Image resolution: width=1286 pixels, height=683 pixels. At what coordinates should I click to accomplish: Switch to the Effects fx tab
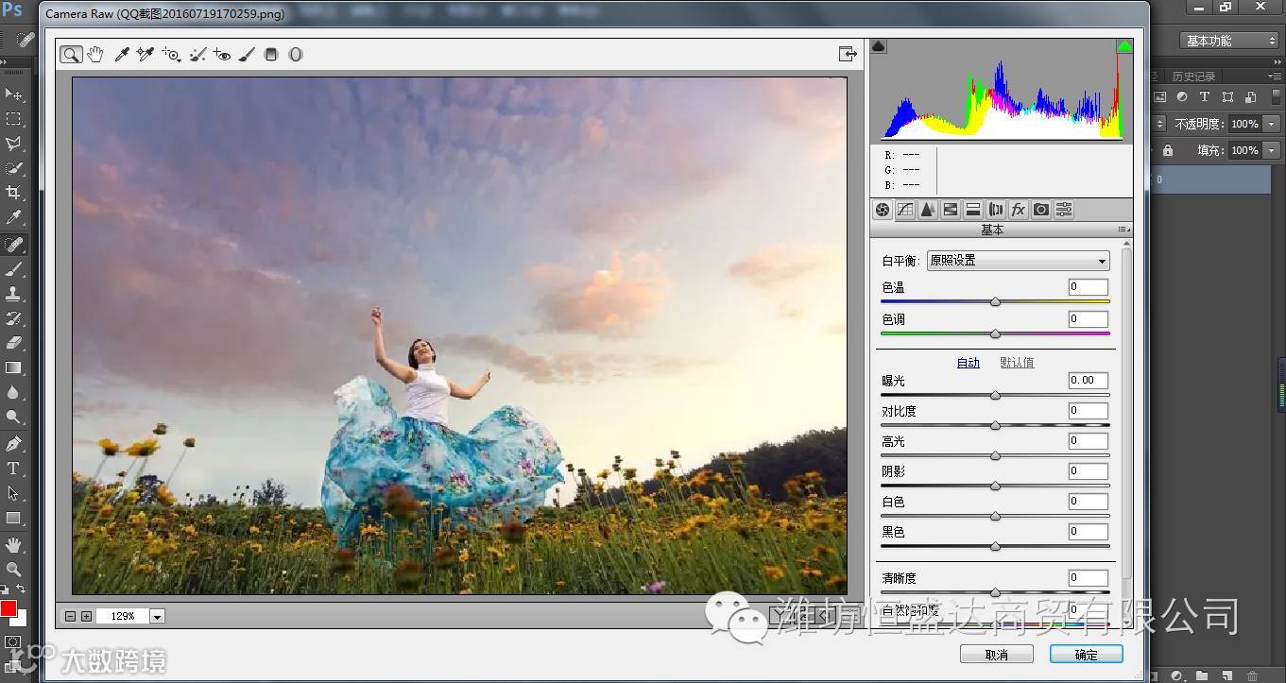[x=1019, y=210]
